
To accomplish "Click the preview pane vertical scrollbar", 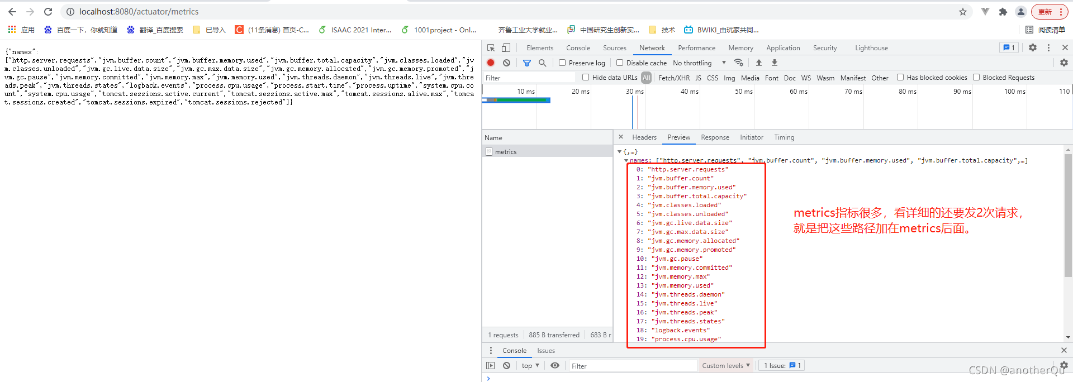I will [1068, 216].
